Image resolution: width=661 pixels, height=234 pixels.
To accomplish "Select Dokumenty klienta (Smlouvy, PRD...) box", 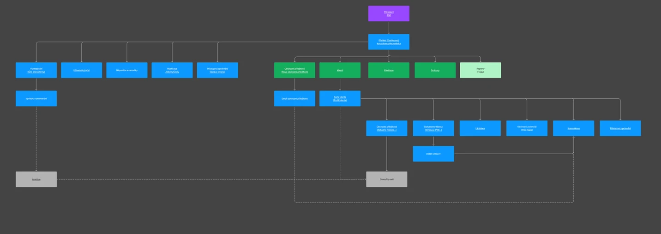I will pyautogui.click(x=433, y=128).
